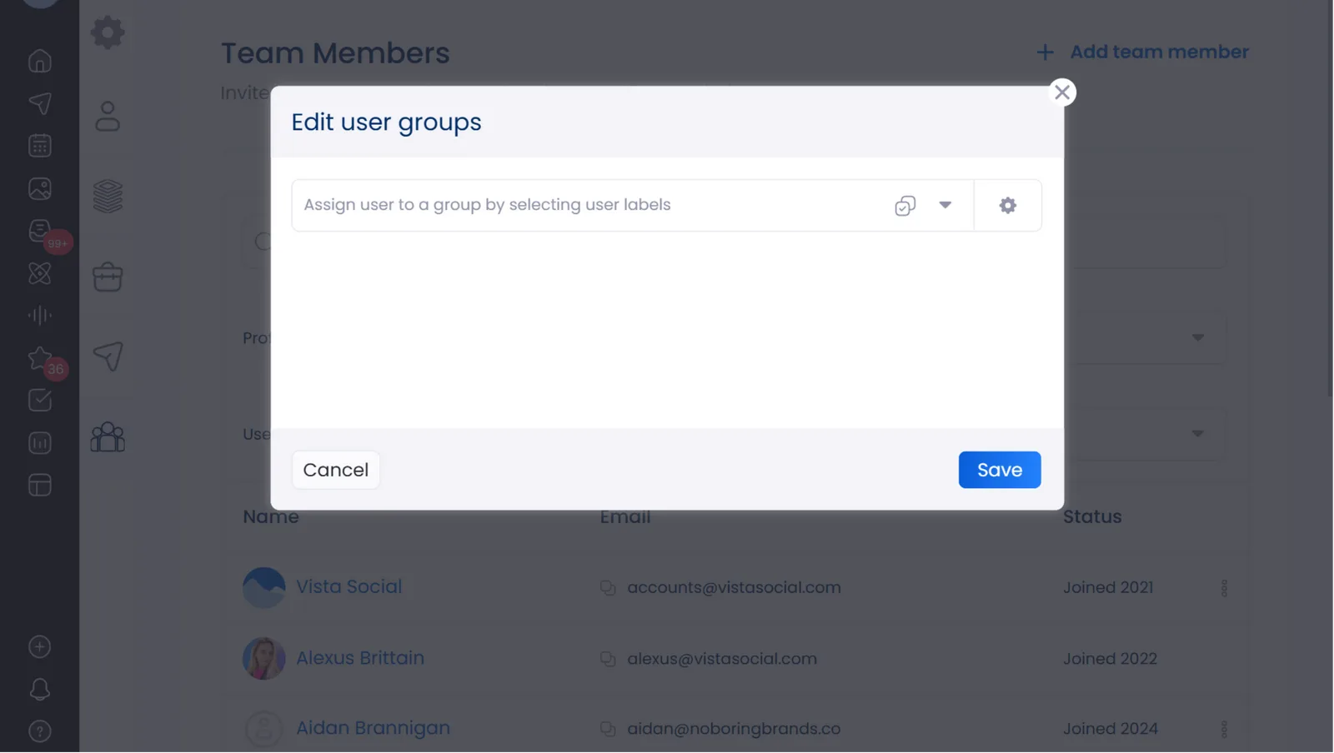
Task: Click Add team member link
Action: pos(1143,52)
